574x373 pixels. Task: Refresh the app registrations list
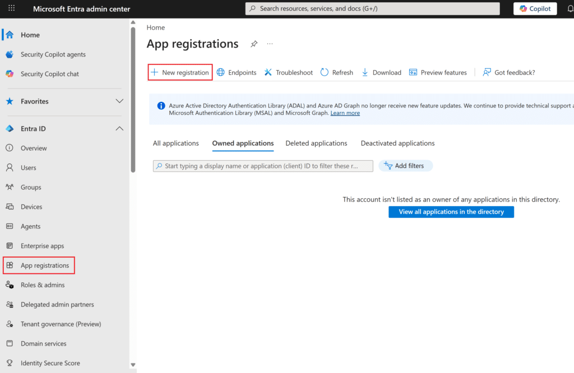click(337, 72)
